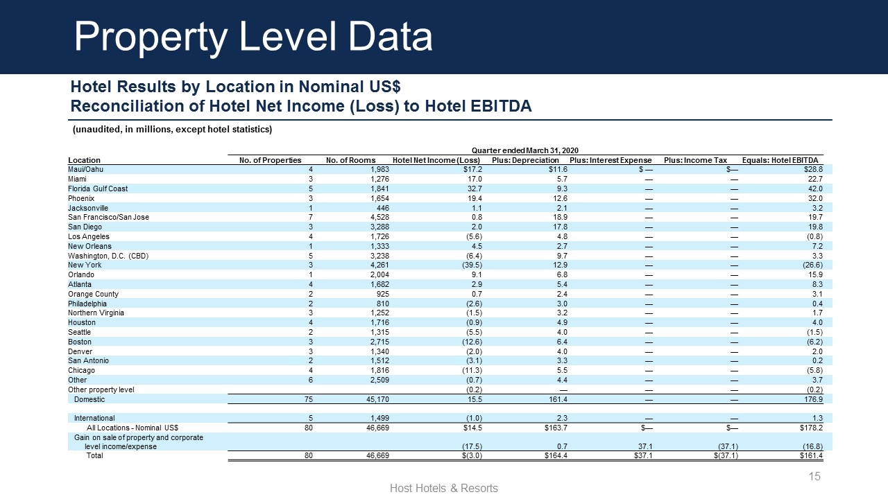Click the 'Plus: Income Tax' column header

tap(695, 160)
